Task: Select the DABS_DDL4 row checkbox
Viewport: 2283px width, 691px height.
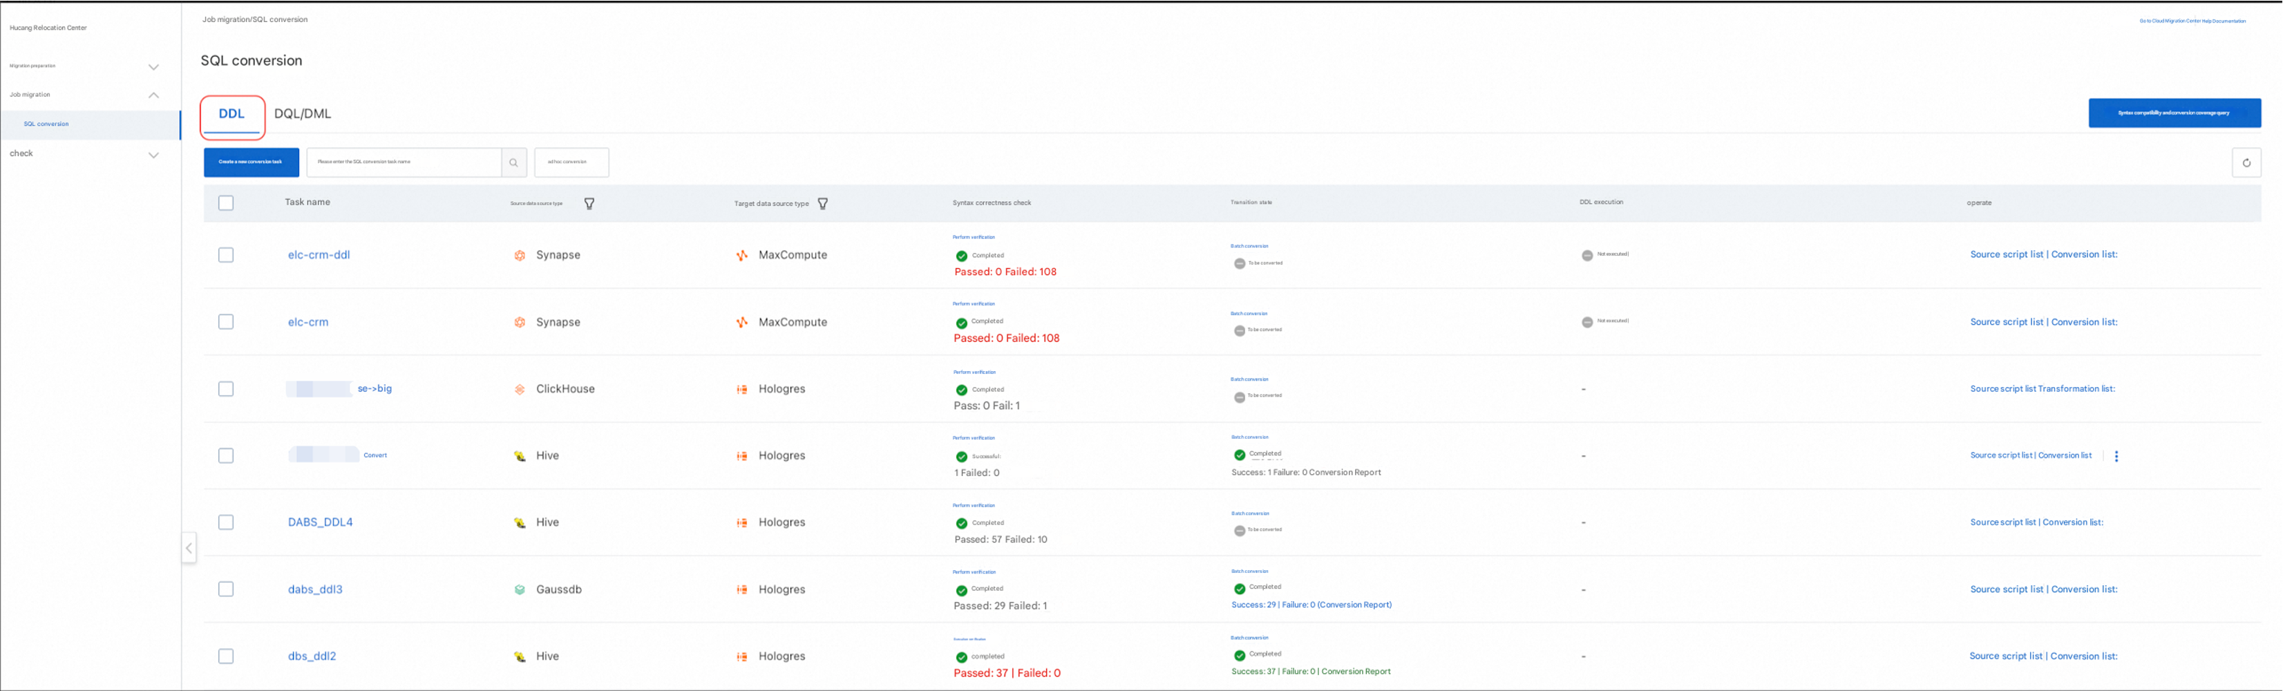Action: coord(226,522)
